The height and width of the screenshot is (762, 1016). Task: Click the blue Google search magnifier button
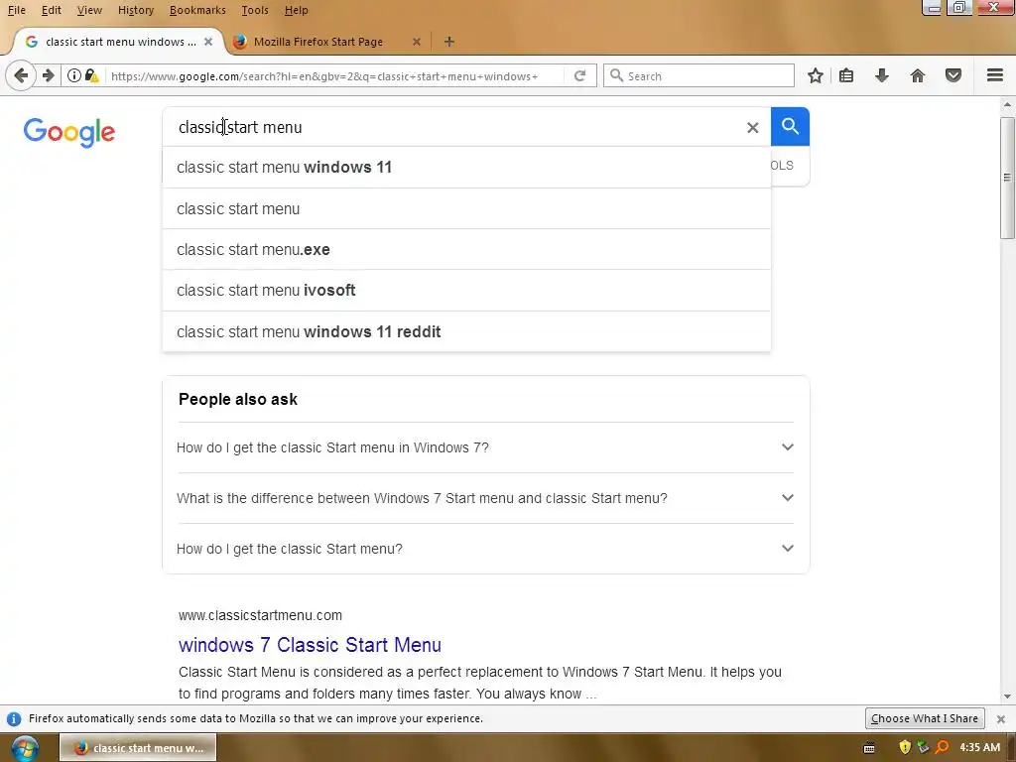tap(790, 126)
